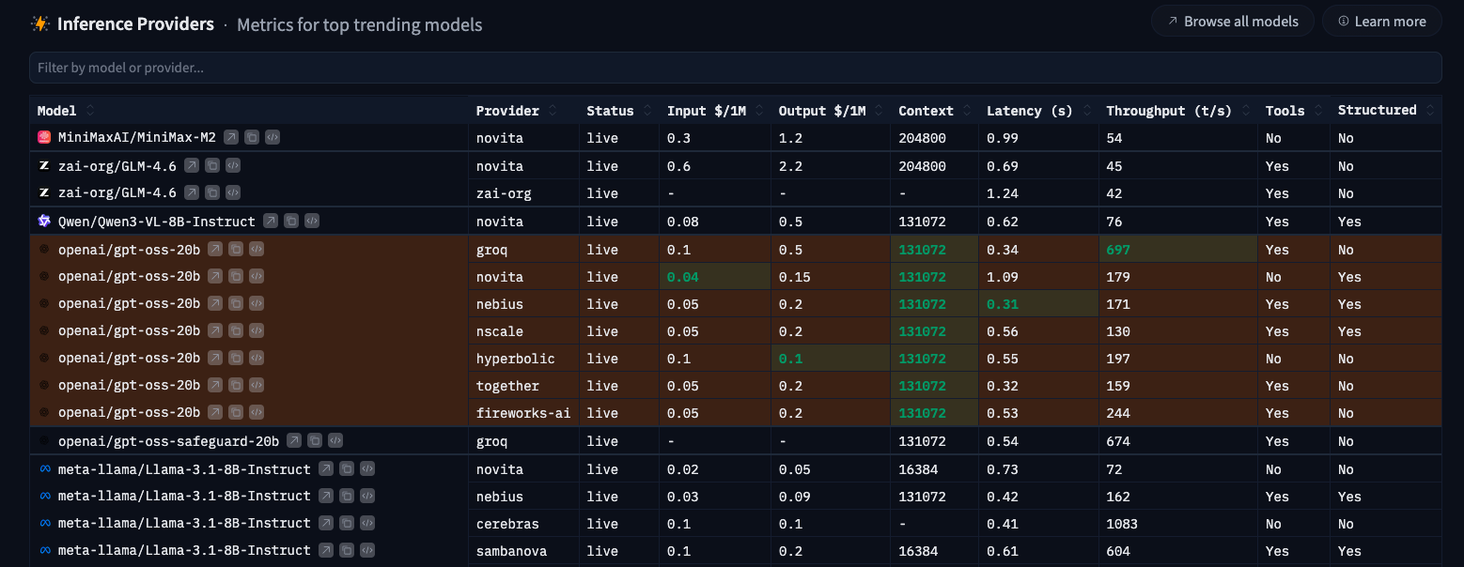1464x567 pixels.
Task: Toggle sort on the Throughput column
Action: [1245, 109]
